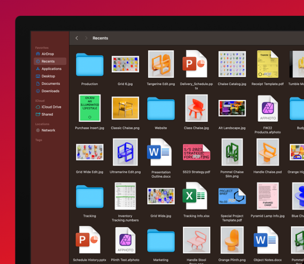Open the Schedule History.pptx presentation

(x=88, y=240)
